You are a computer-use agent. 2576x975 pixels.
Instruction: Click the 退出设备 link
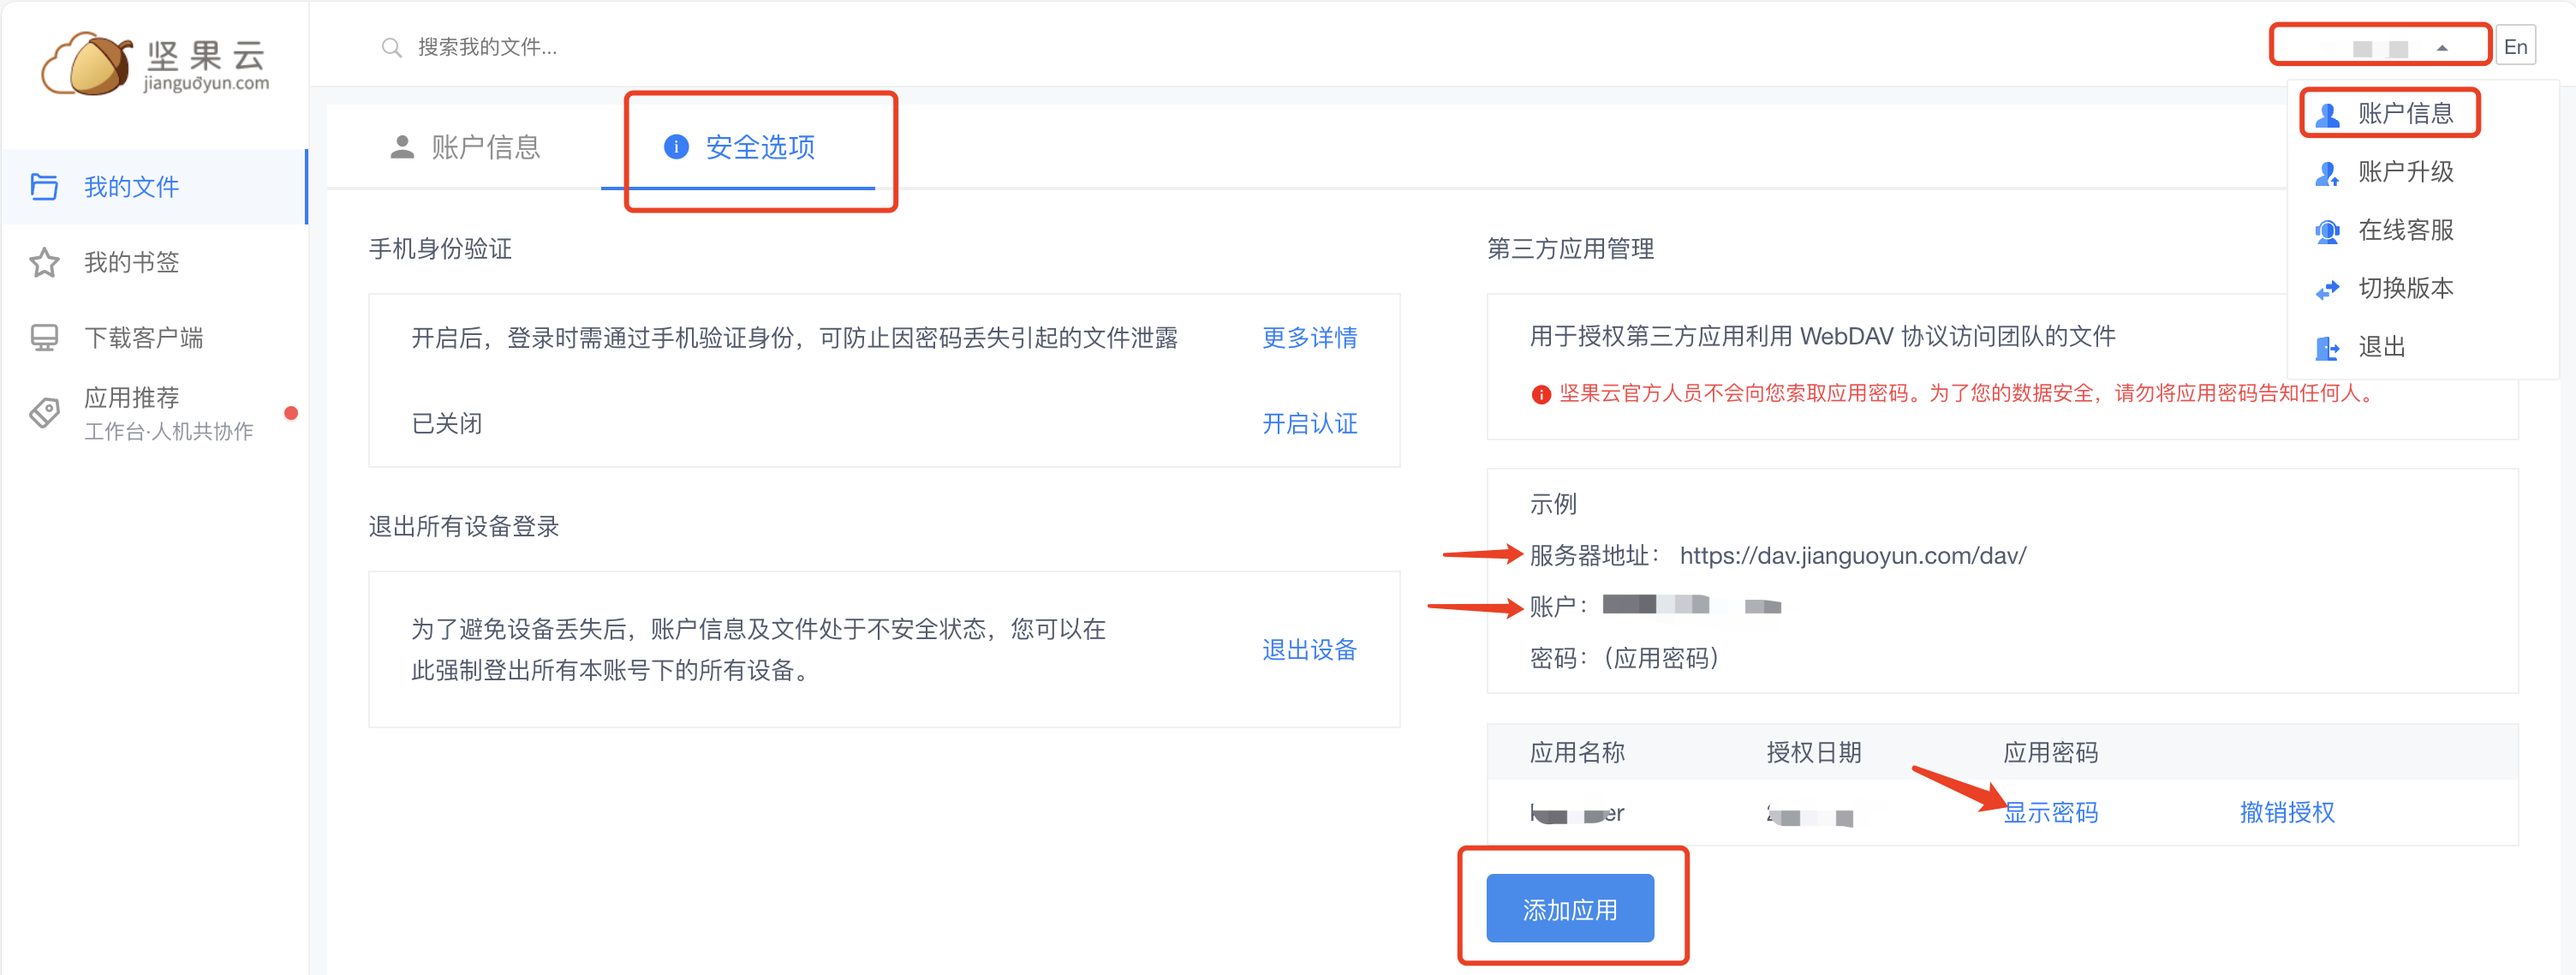(1309, 650)
